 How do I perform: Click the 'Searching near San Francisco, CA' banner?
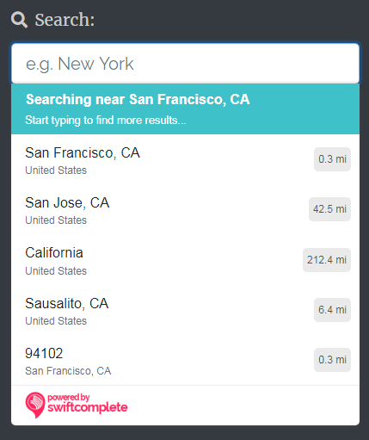click(x=185, y=108)
